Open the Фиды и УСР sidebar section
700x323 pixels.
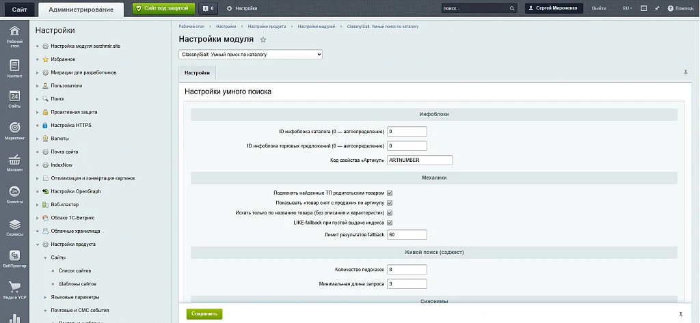(15, 290)
